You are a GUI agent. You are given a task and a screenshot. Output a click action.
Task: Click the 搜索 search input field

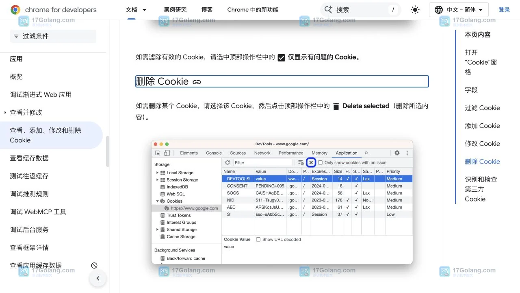(x=361, y=10)
